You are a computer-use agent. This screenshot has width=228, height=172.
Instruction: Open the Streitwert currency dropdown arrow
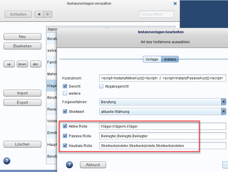tap(224, 111)
